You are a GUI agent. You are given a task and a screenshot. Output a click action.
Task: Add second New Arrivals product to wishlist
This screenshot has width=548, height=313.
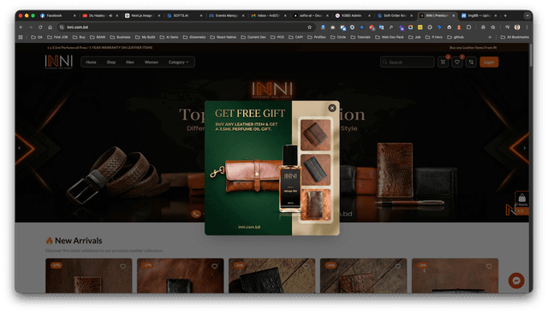[215, 266]
